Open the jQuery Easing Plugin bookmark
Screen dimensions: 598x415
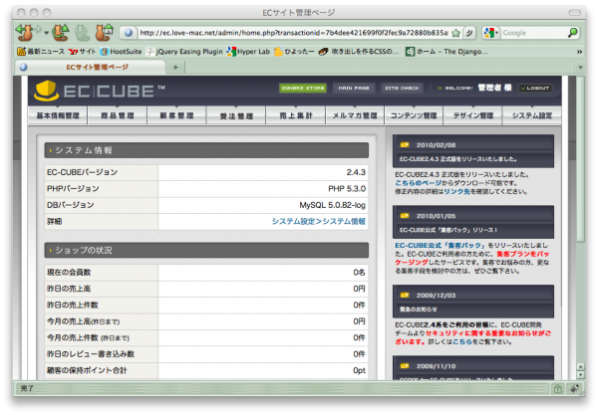(184, 52)
